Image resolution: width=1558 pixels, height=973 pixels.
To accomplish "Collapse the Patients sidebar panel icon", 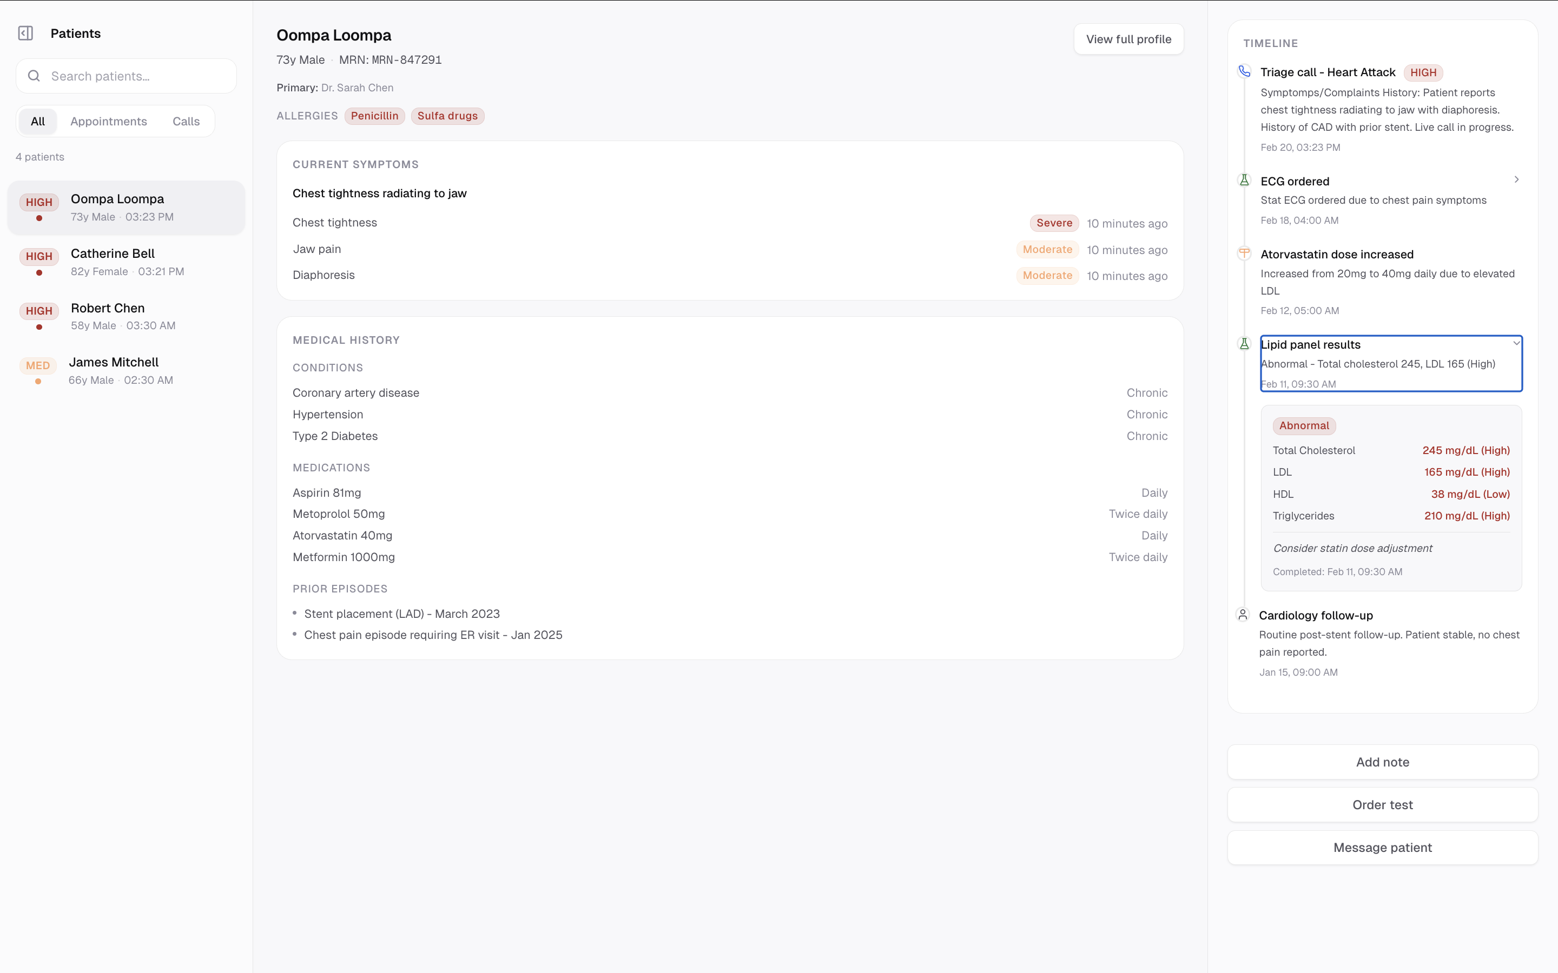I will pos(26,34).
